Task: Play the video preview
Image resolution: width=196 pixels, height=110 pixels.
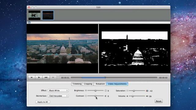Action: pos(39,77)
